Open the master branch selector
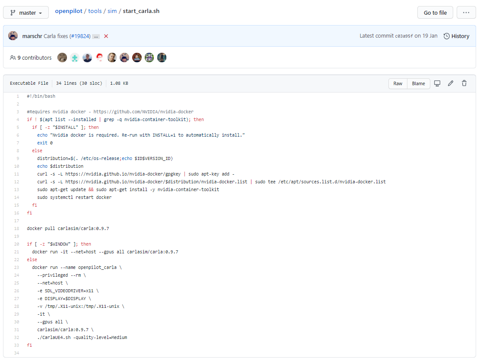This screenshot has width=499, height=358. (26, 12)
